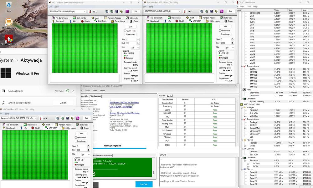Toggle Cache test module checkbox
313x188 pixels.
(x=185, y=109)
